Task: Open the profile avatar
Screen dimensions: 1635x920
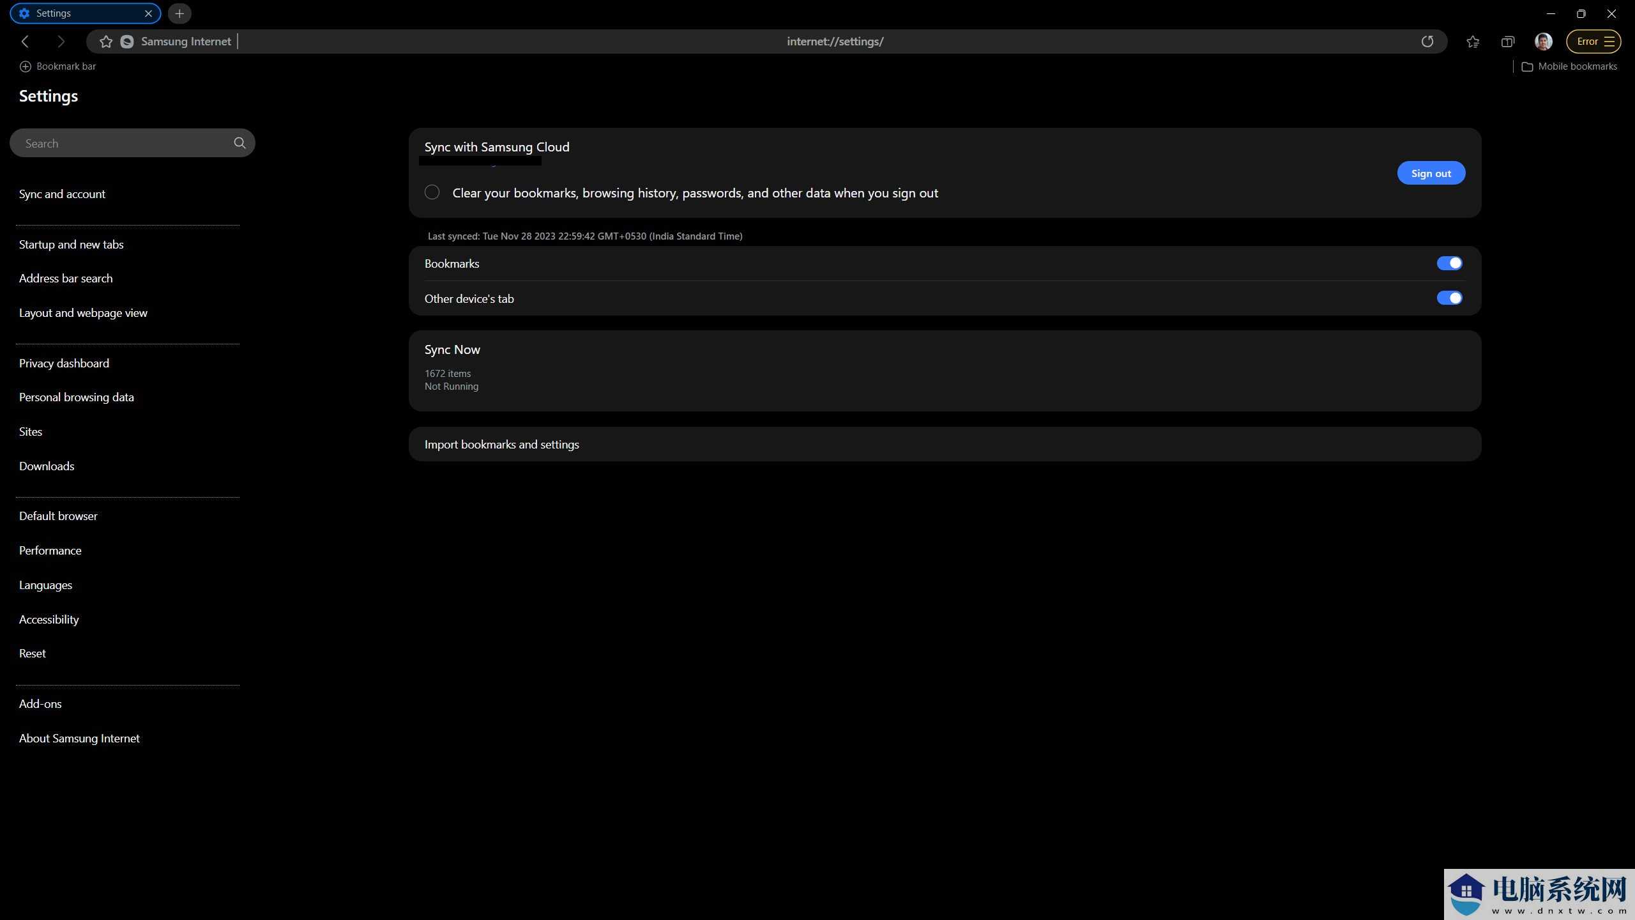Action: [x=1544, y=42]
